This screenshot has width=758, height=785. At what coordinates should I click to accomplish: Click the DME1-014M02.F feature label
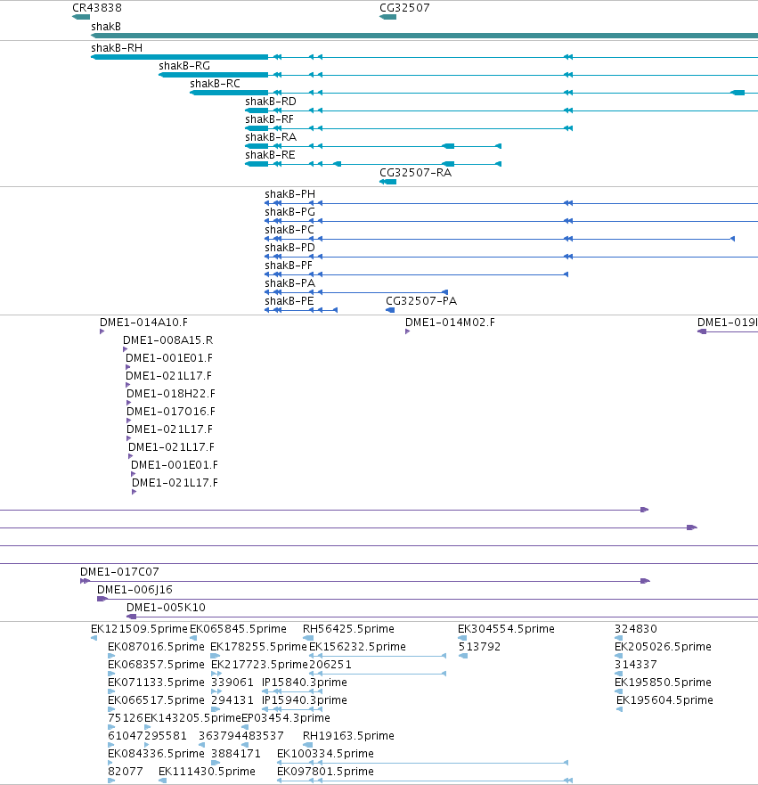pos(450,323)
